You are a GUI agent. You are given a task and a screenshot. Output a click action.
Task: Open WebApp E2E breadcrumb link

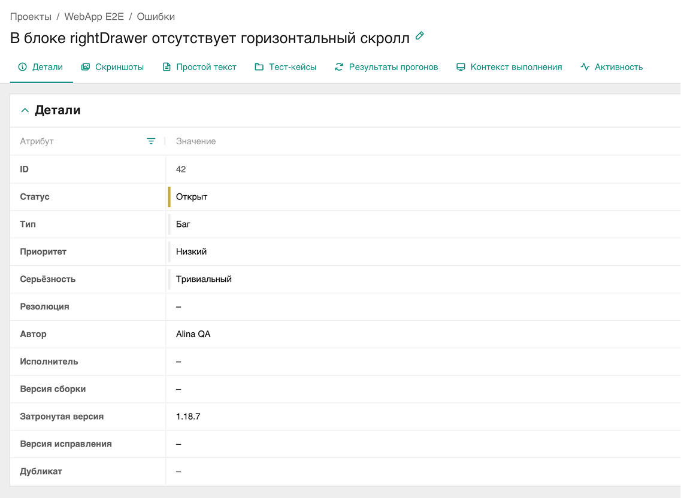(94, 17)
